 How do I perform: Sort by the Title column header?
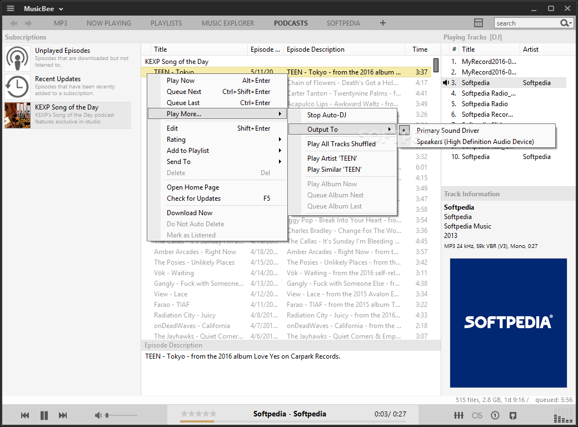(x=199, y=49)
